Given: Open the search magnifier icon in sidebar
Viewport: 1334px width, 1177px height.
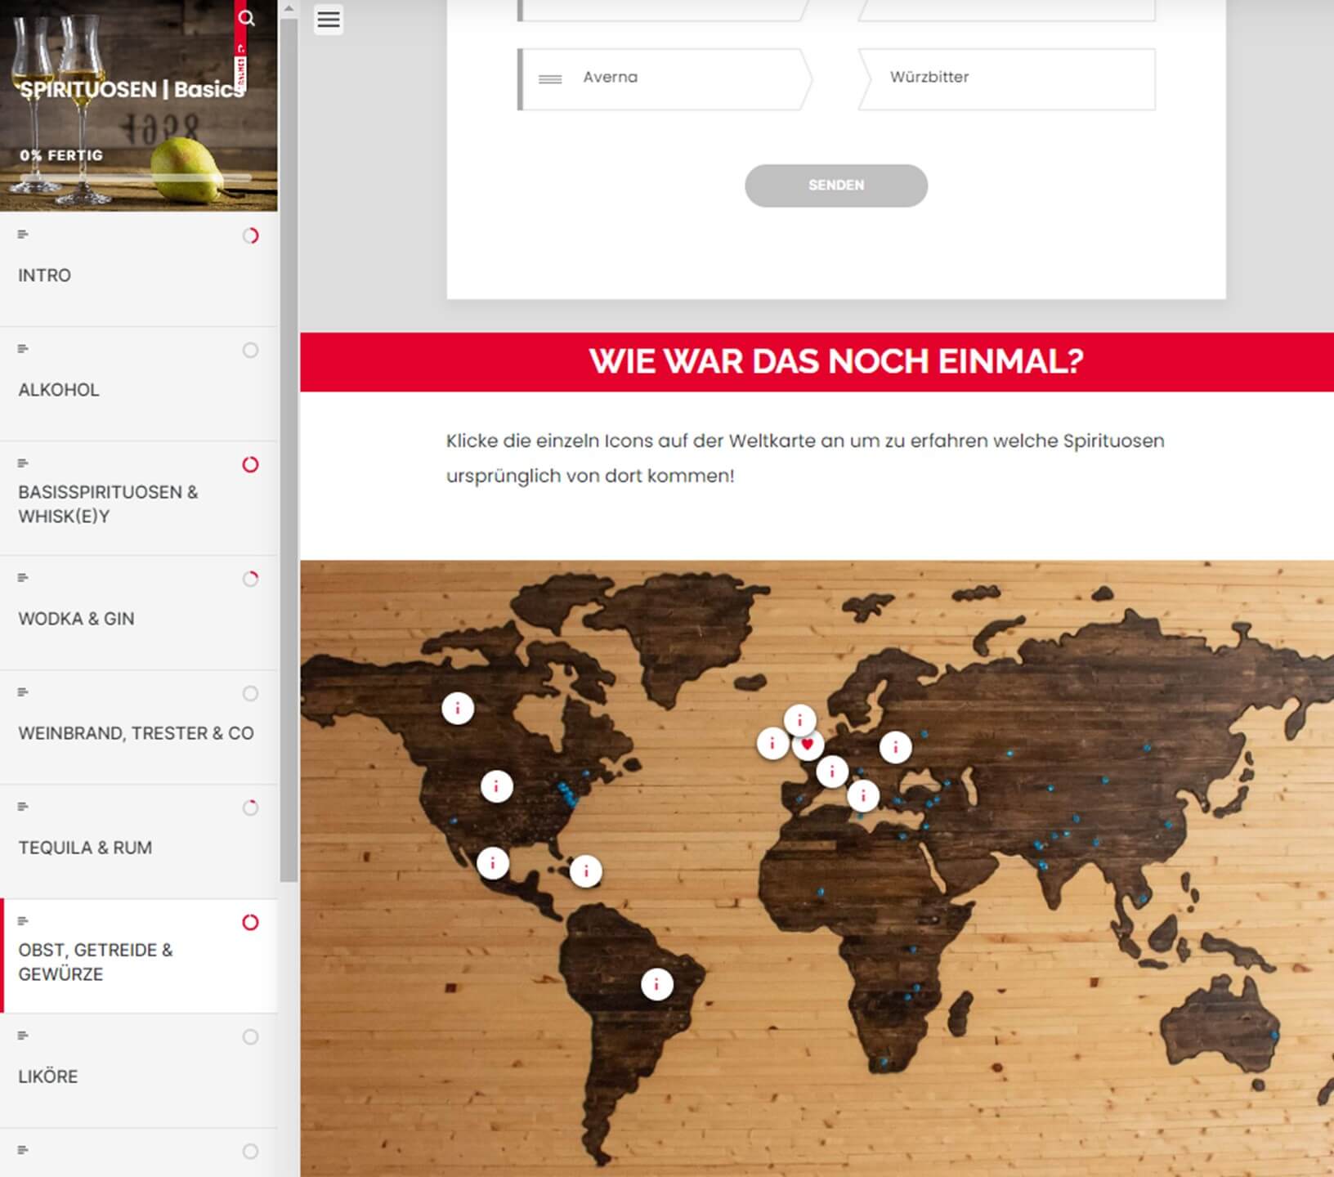Looking at the screenshot, I should tap(246, 18).
